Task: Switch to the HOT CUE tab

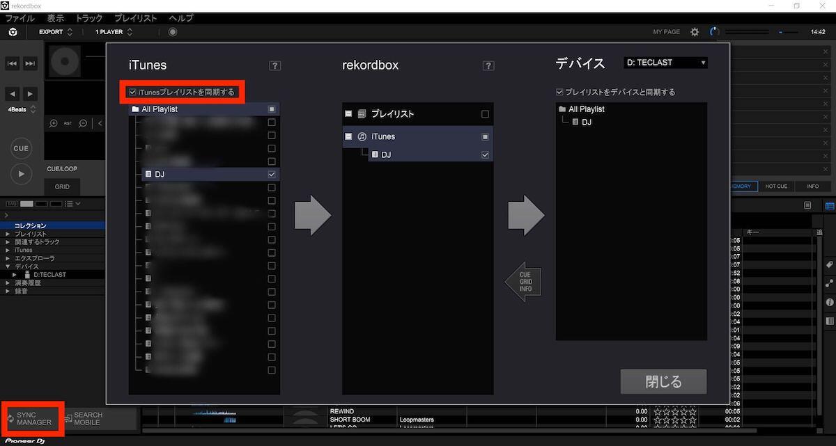Action: click(x=776, y=186)
